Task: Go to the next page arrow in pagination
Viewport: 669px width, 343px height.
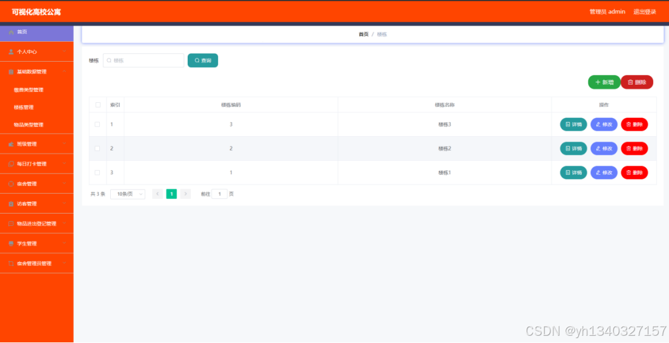Action: tap(186, 194)
